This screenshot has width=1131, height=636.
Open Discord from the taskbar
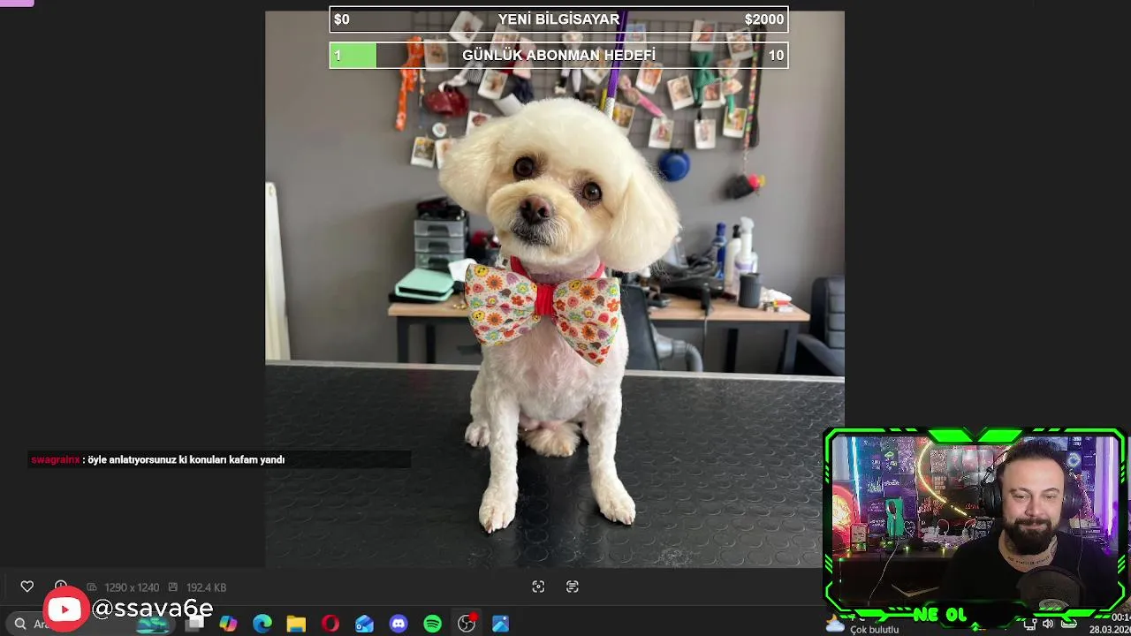pos(399,624)
